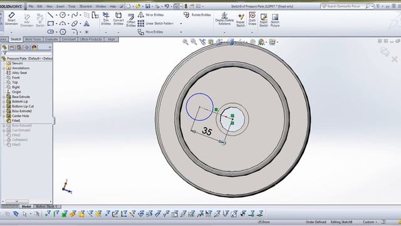401x226 pixels.
Task: Select the Corner Rectangle tool
Action: pyautogui.click(x=51, y=24)
